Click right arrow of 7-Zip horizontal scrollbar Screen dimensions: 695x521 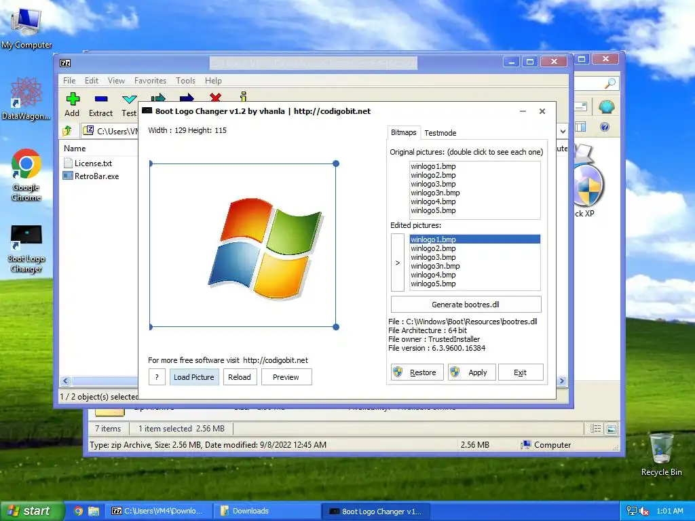562,381
